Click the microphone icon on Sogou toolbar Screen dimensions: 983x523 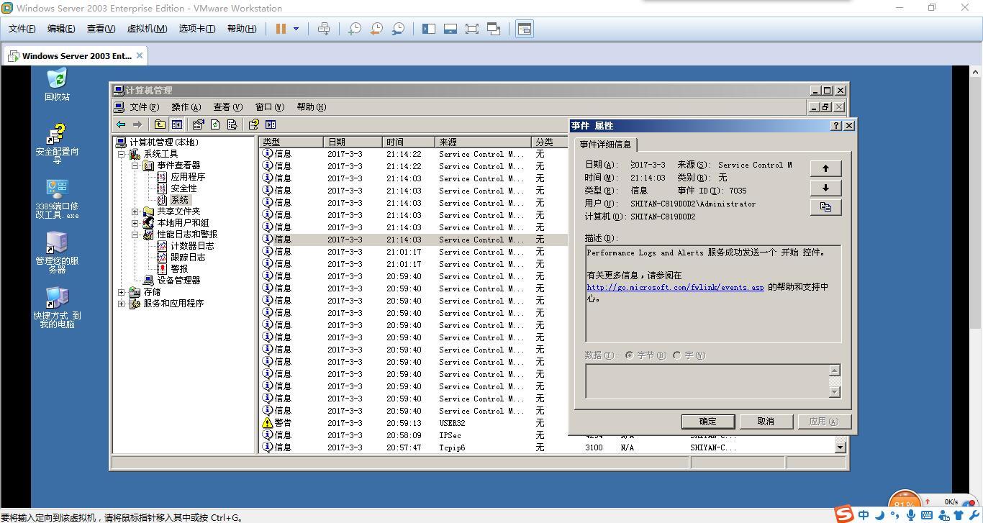coord(911,515)
